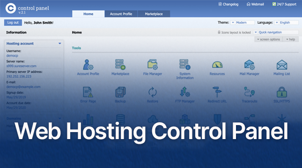Open System Information icon
Screen dimensions: 302x168
click(184, 64)
